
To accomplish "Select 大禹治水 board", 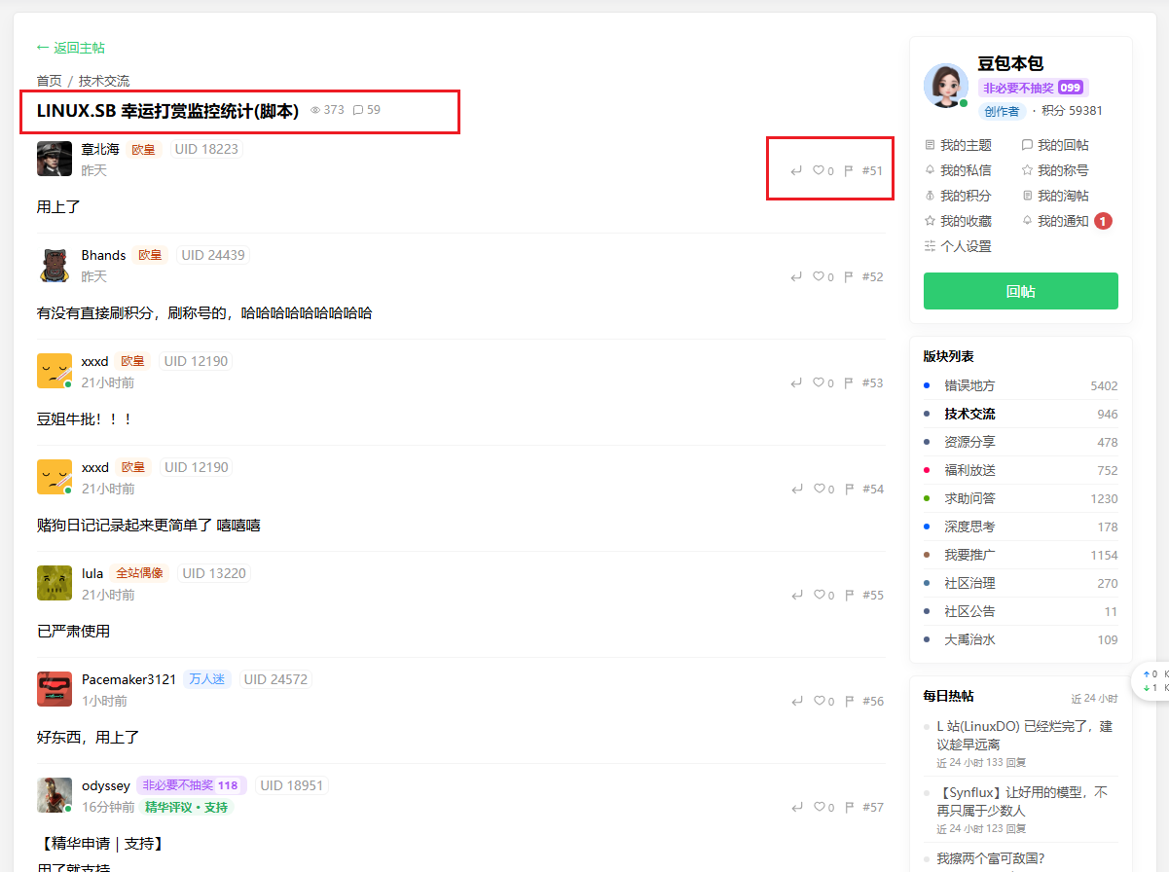I will point(1020,639).
